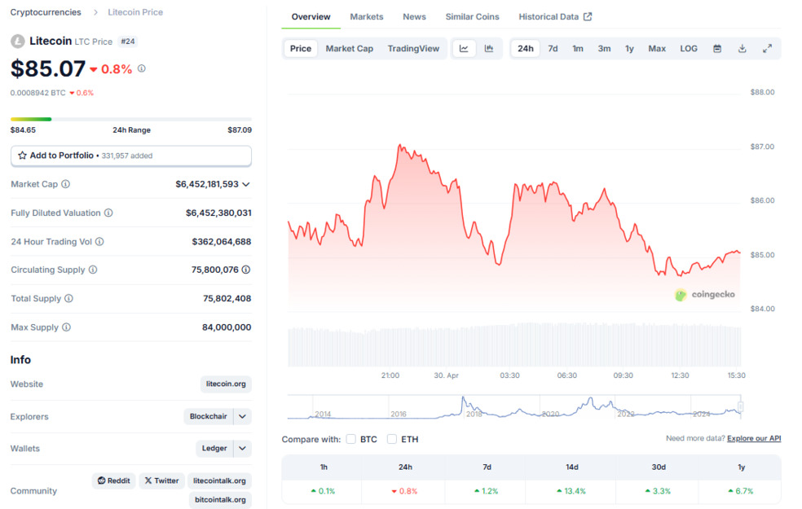The image size is (802, 509).
Task: Click the historical range navigator handle
Action: (740, 406)
